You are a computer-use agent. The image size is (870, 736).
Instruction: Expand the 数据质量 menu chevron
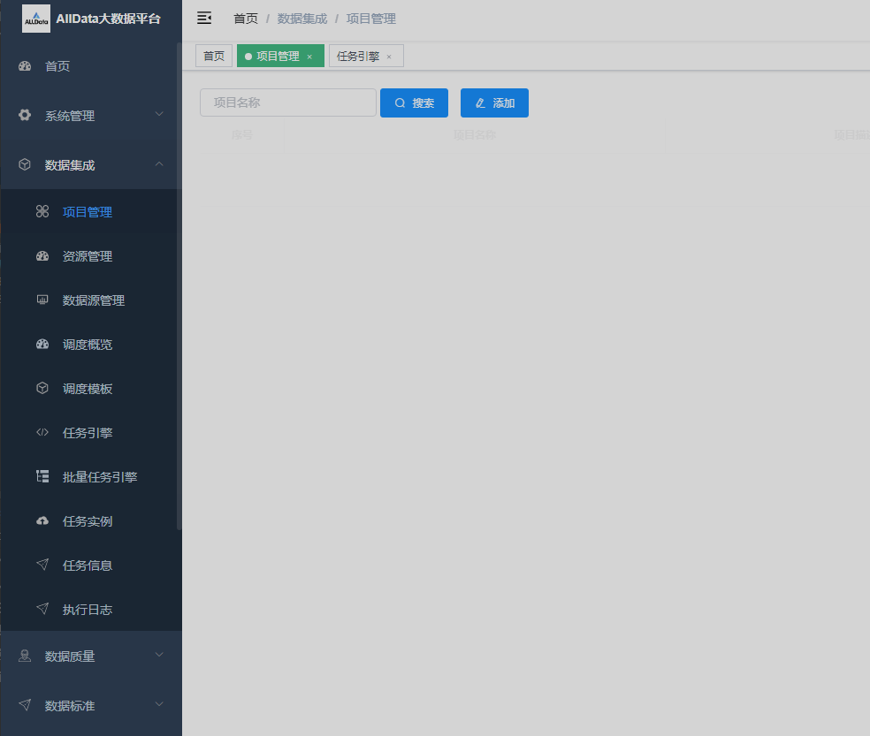click(159, 655)
